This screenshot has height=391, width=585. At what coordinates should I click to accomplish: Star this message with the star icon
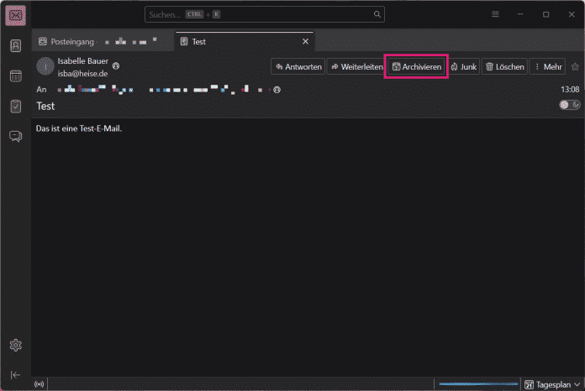[575, 67]
